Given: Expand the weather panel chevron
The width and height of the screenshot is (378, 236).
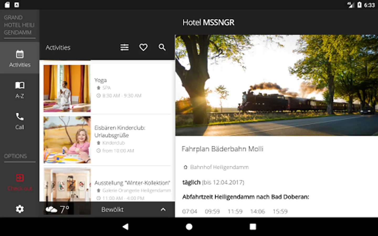Looking at the screenshot, I should 163,210.
